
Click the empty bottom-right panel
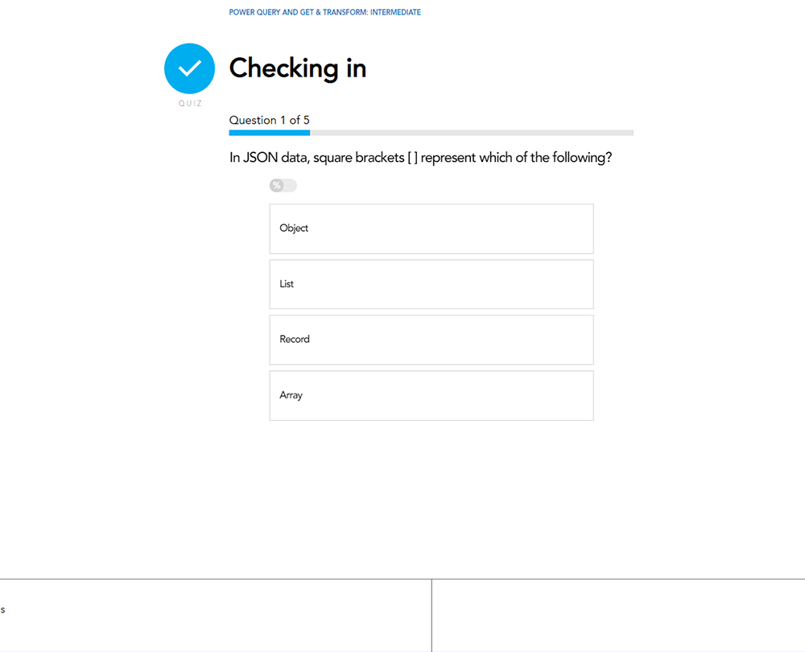(x=618, y=616)
